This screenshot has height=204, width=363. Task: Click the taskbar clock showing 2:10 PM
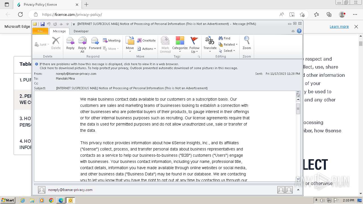tap(348, 200)
